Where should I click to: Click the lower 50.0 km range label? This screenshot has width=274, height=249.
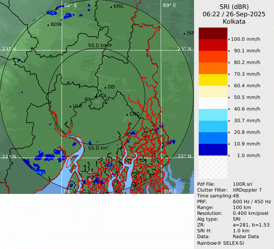(x=98, y=148)
